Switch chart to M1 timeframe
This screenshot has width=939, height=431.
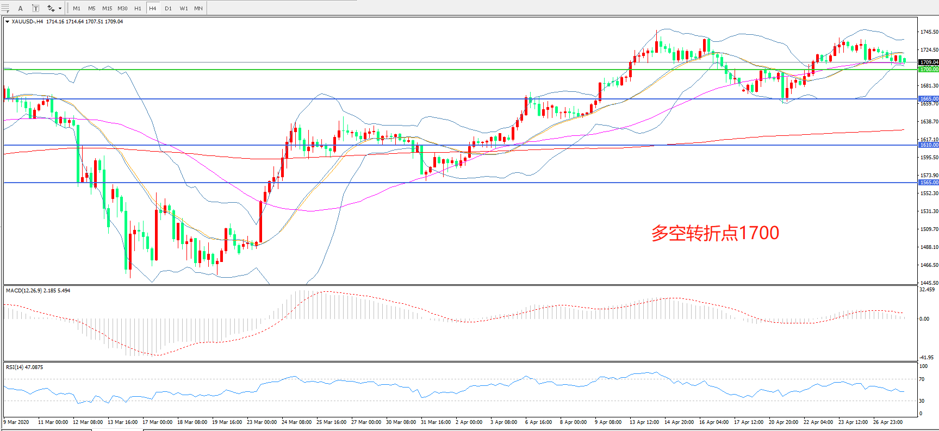click(77, 8)
